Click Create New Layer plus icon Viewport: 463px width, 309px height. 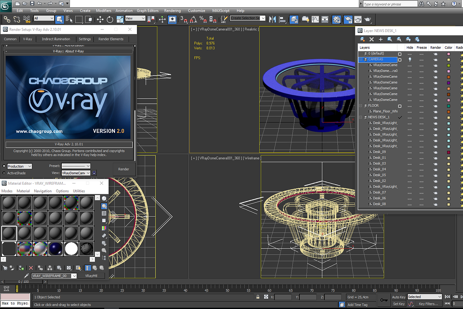(x=380, y=39)
